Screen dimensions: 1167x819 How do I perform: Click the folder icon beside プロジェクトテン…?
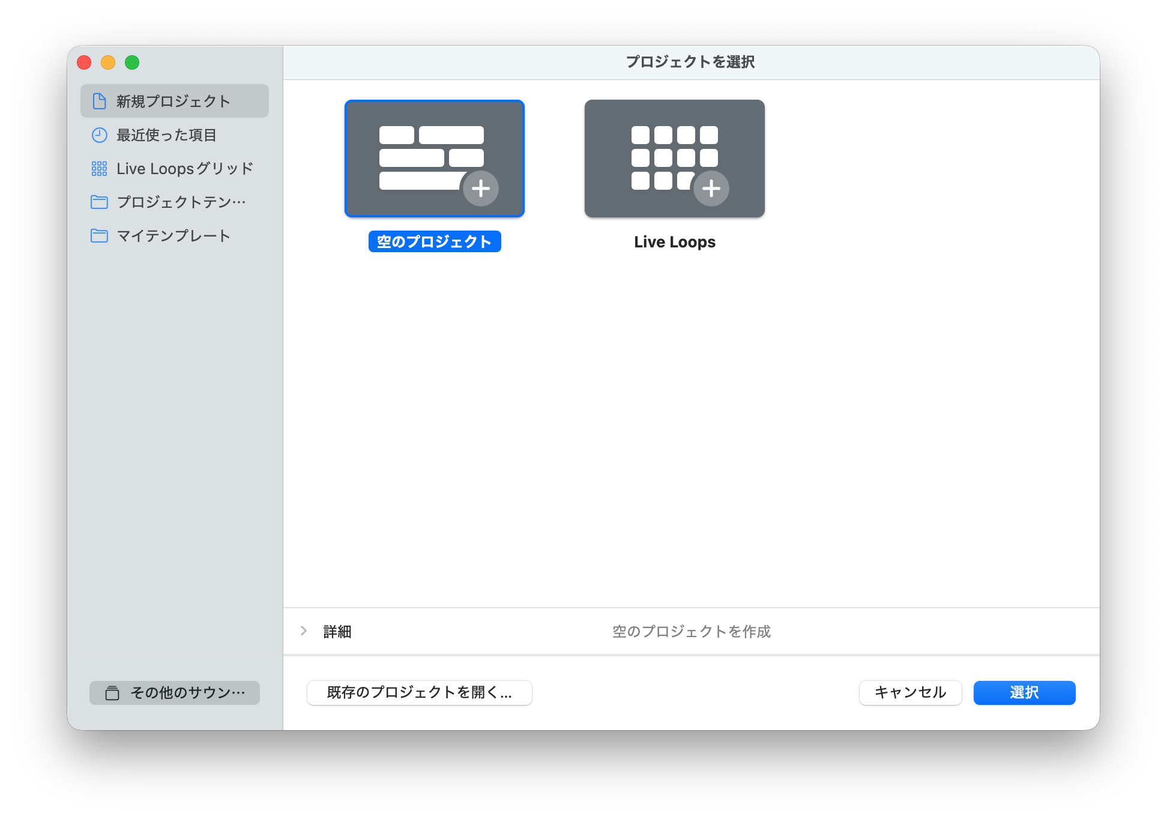100,202
